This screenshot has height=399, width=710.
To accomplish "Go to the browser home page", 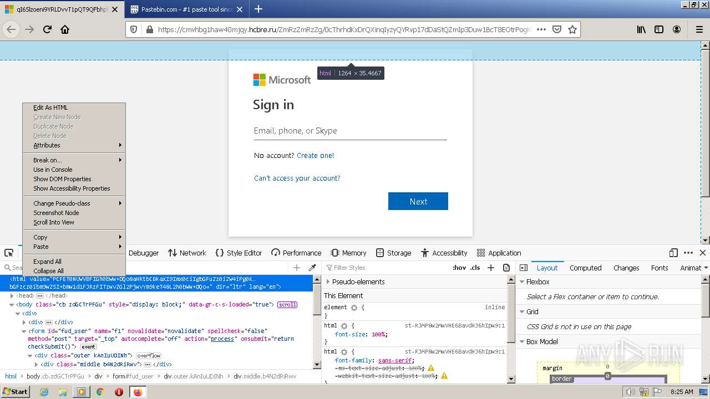I will [65, 29].
